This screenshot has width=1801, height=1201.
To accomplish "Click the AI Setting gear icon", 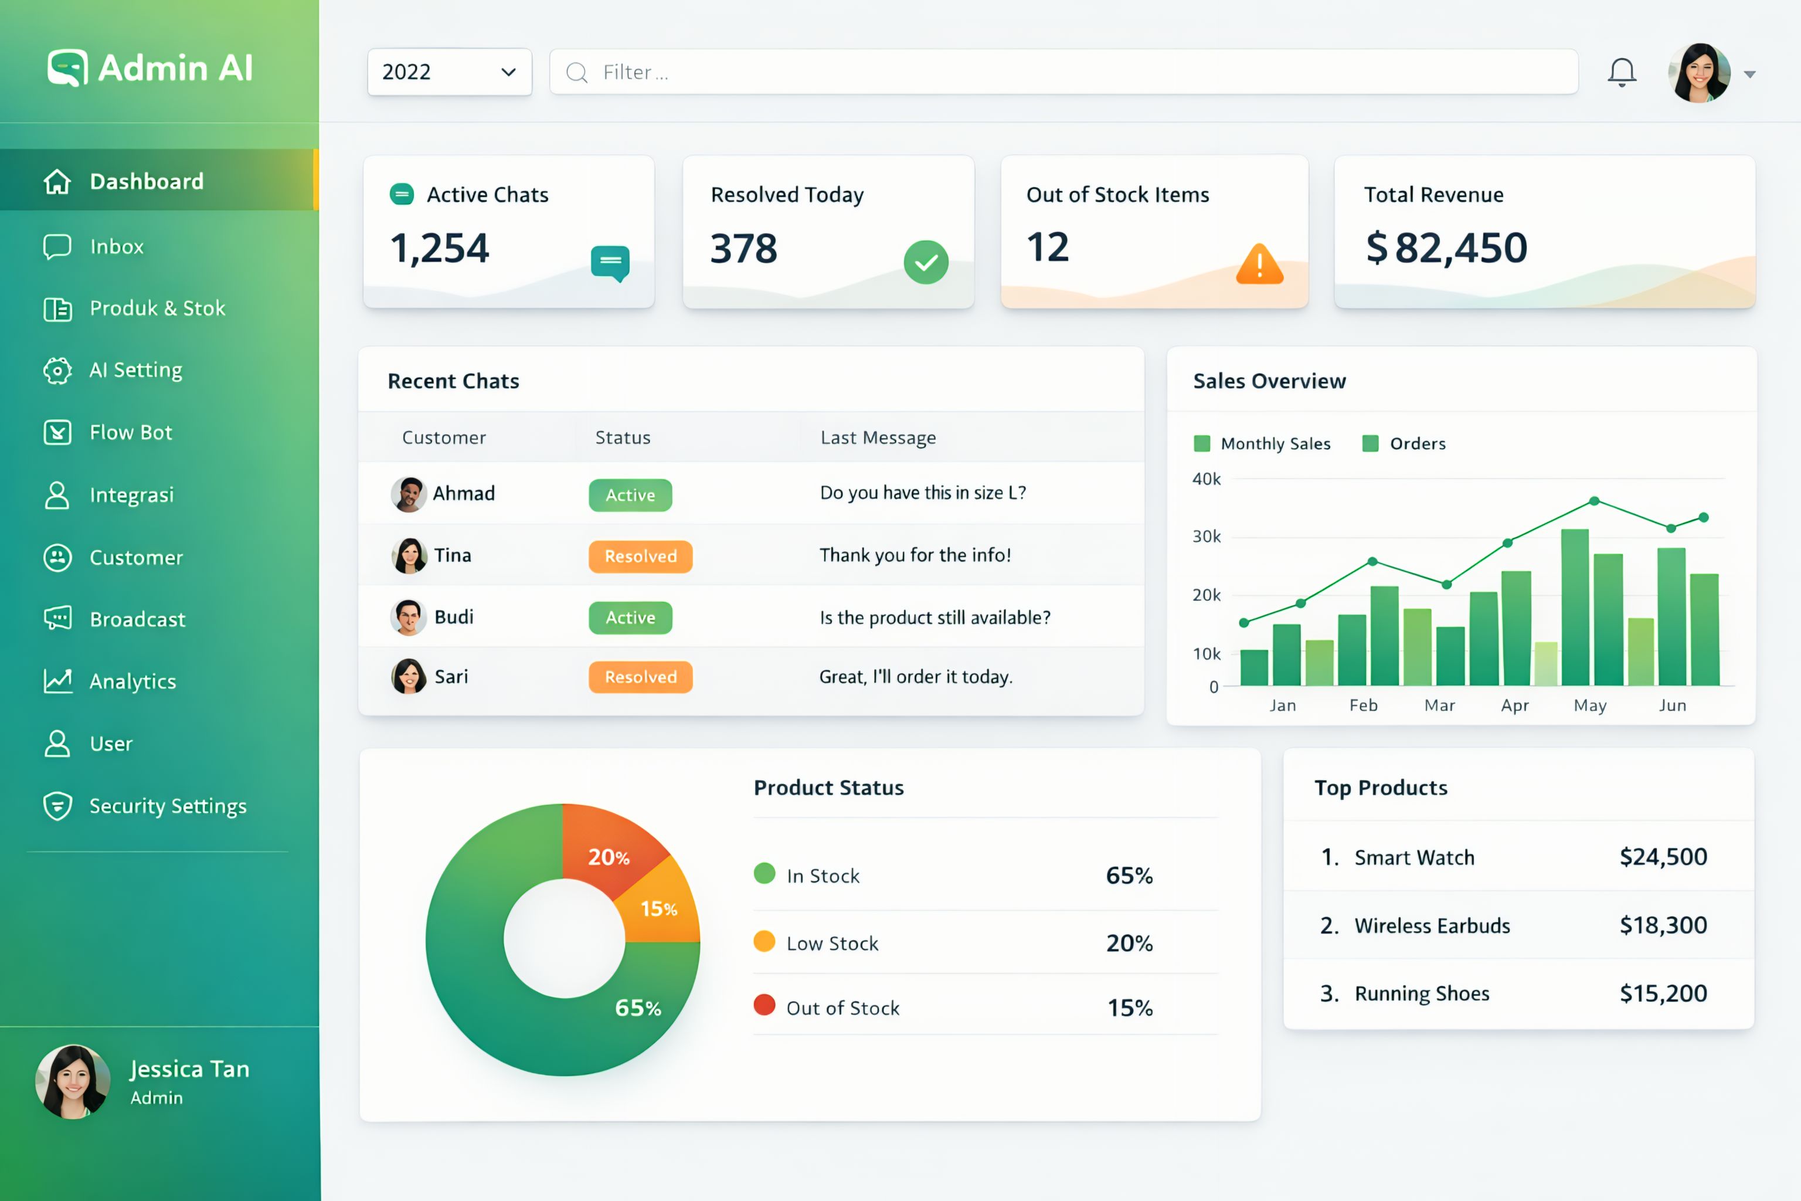I will coord(57,370).
